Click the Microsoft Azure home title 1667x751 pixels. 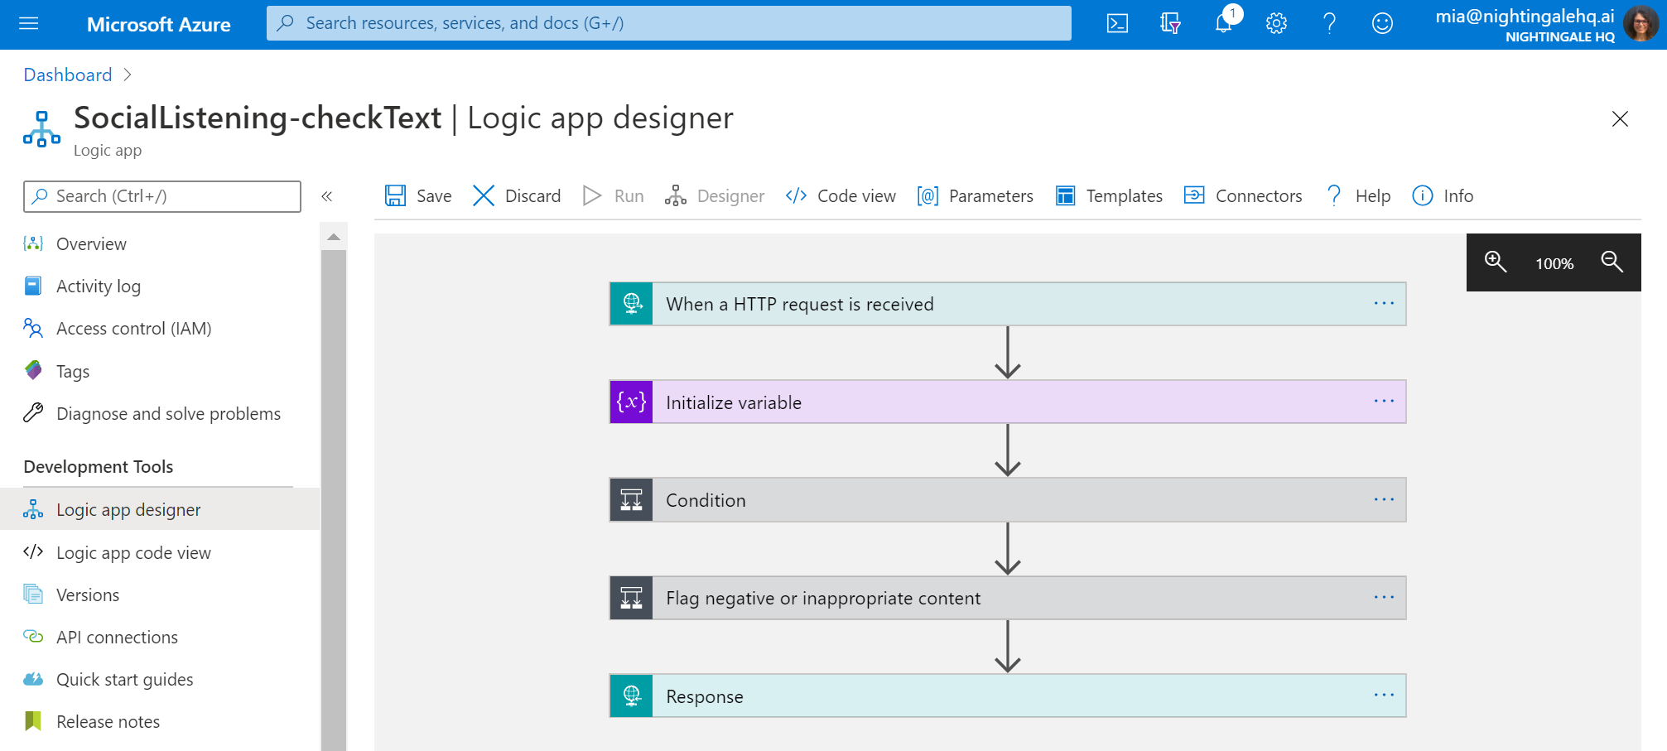pos(159,24)
